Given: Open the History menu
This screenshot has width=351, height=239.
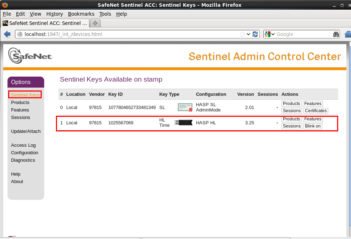Looking at the screenshot, I should click(x=55, y=14).
